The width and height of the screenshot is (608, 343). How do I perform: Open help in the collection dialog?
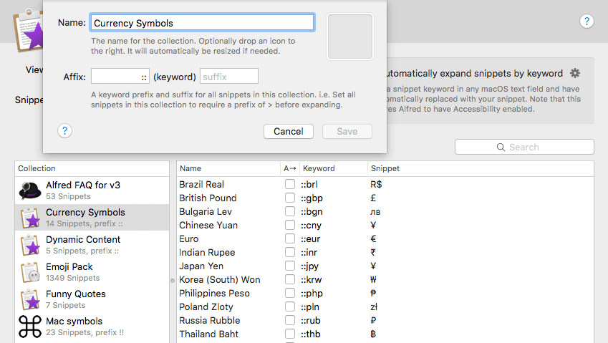pyautogui.click(x=64, y=131)
